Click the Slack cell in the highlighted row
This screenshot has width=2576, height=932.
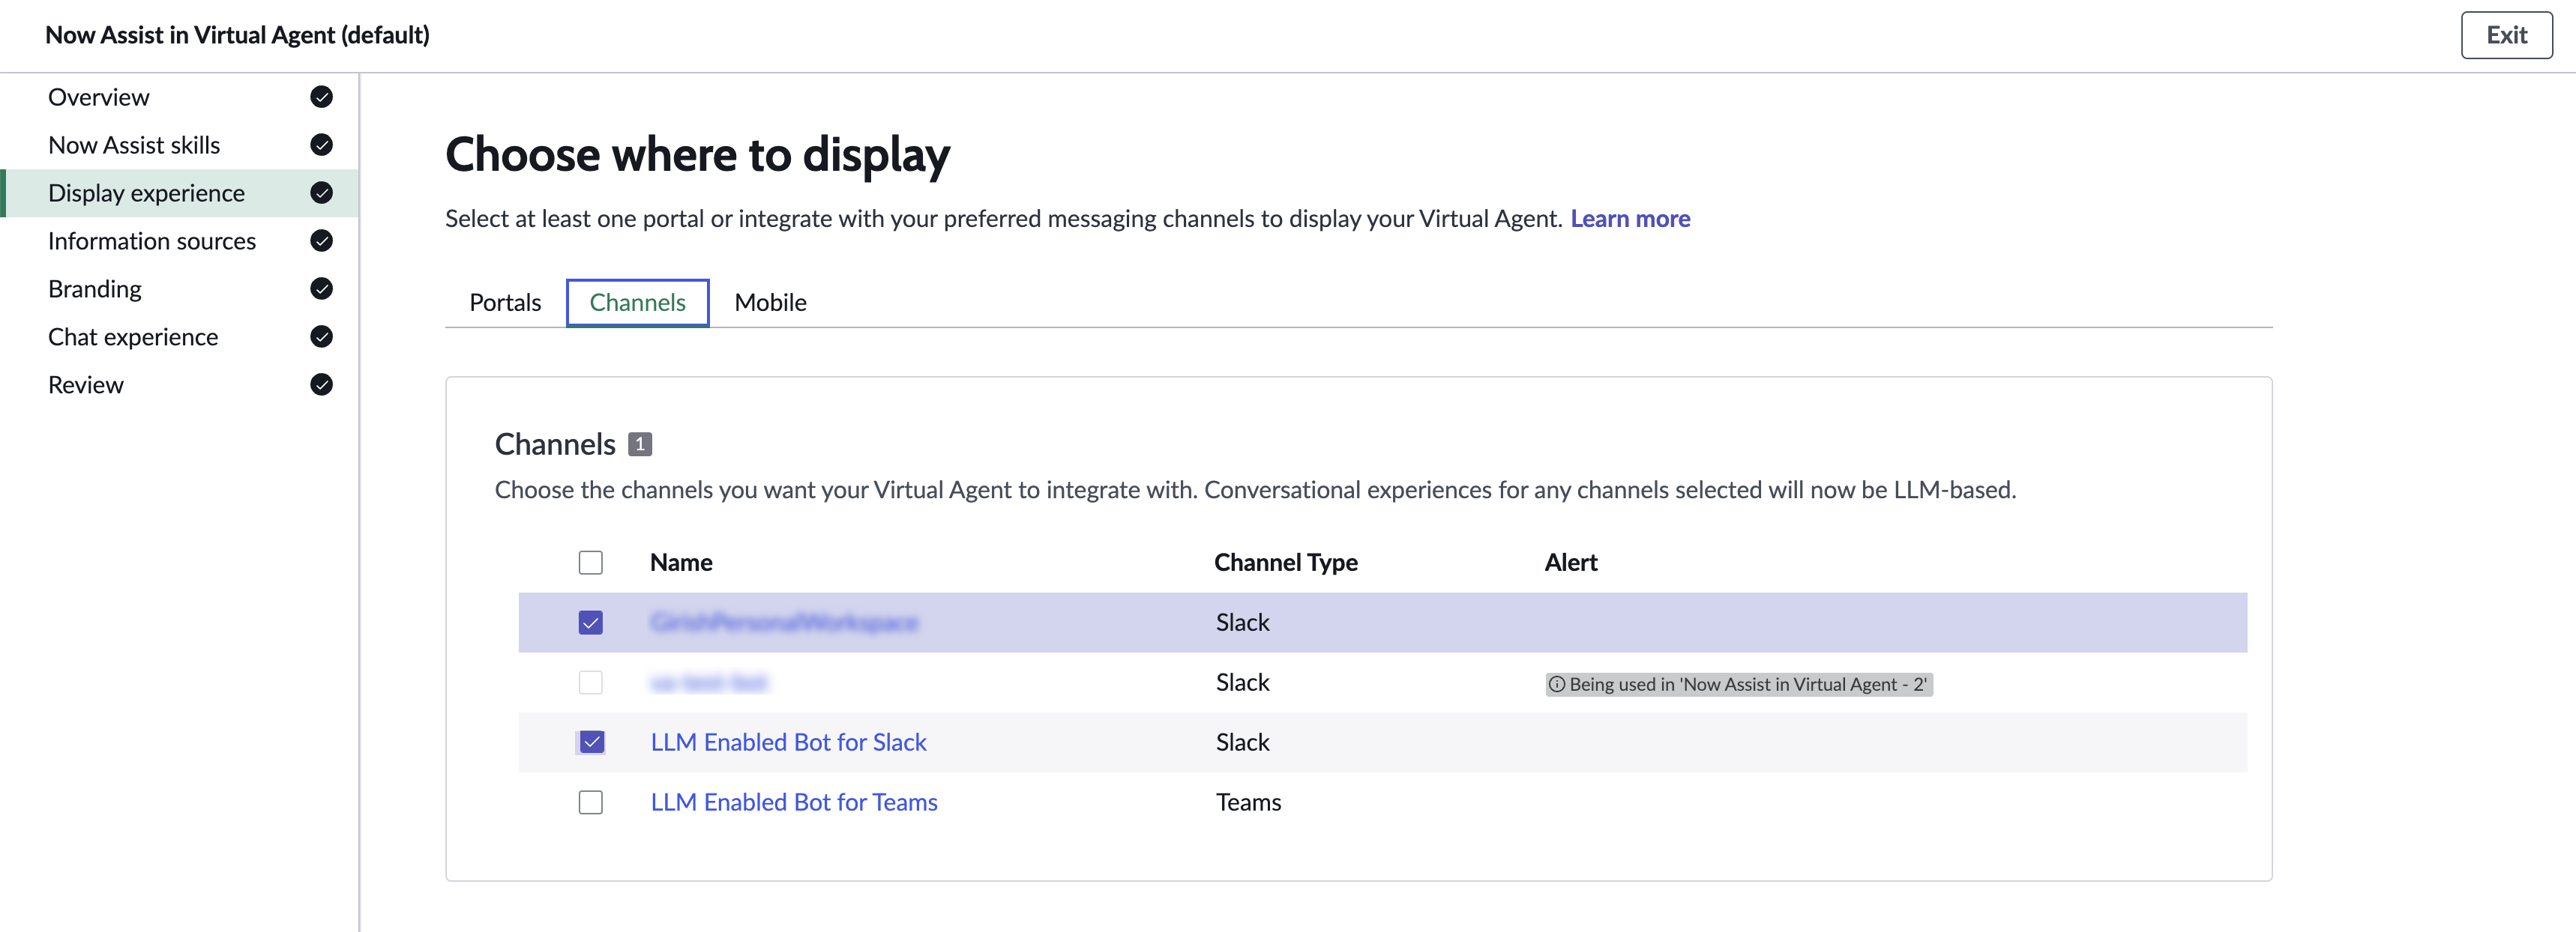(x=1242, y=623)
